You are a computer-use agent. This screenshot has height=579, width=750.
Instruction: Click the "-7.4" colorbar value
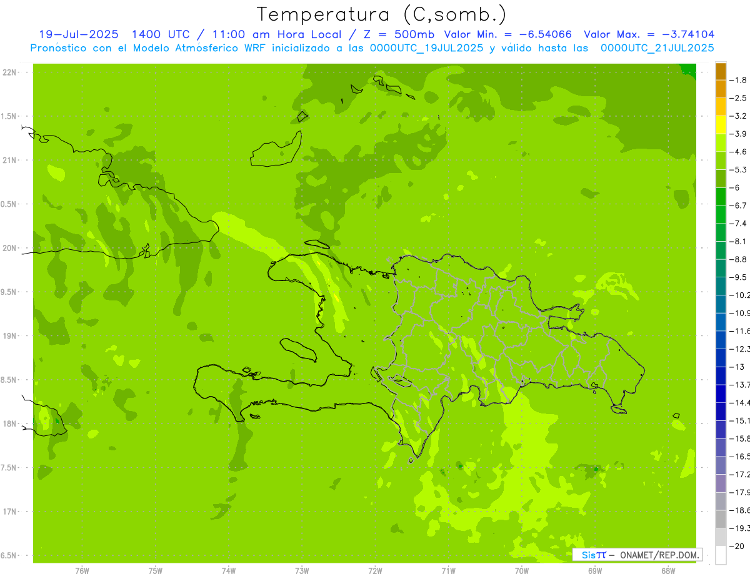click(x=738, y=223)
